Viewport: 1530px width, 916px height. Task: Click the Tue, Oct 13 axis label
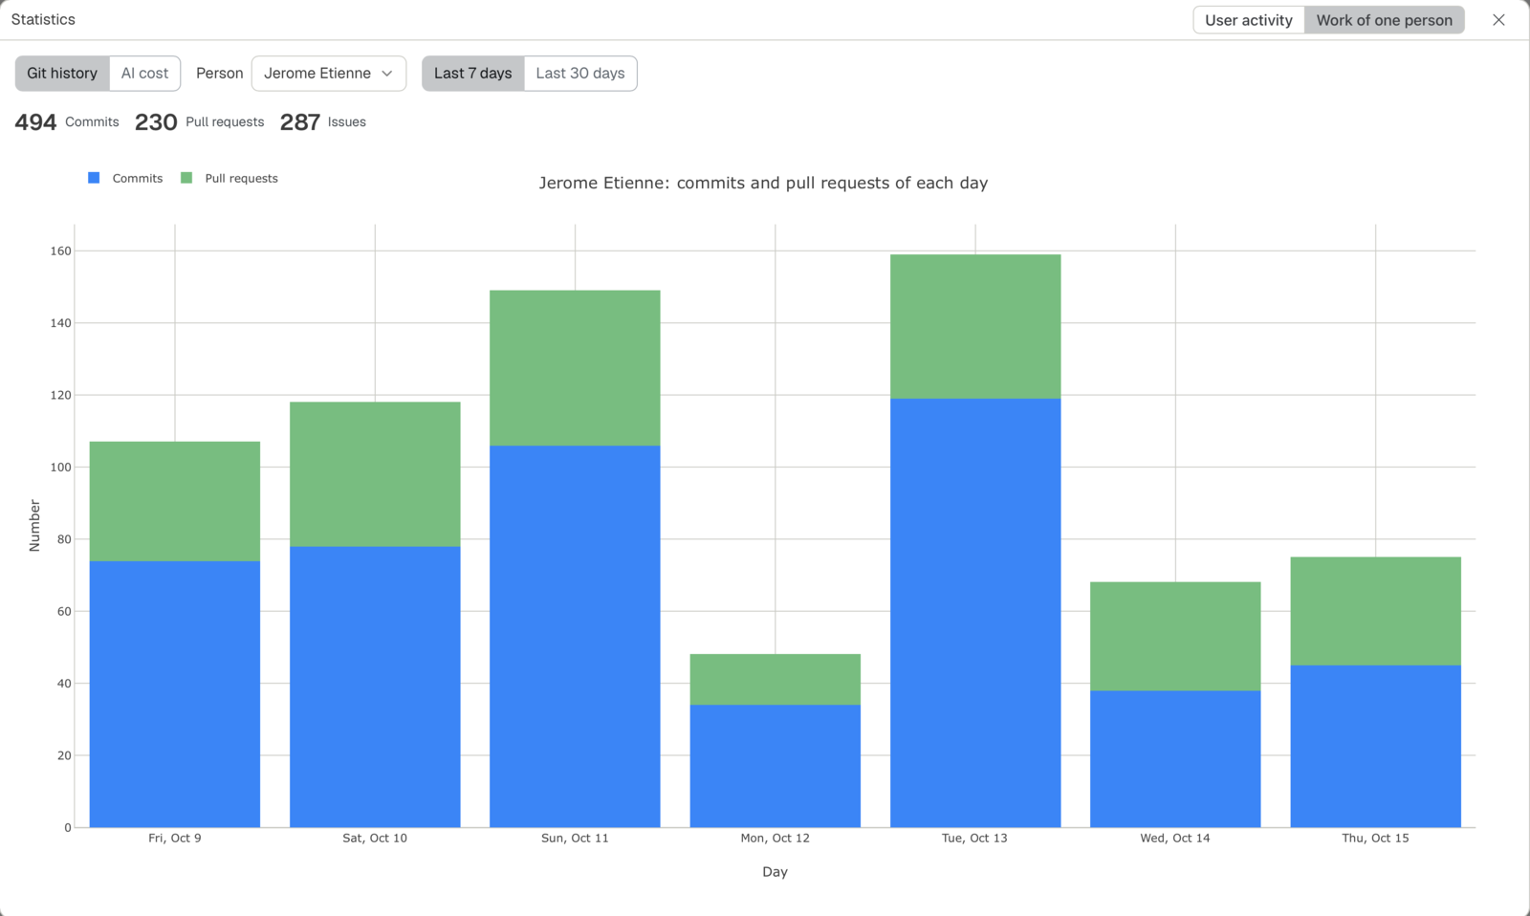[x=974, y=839]
